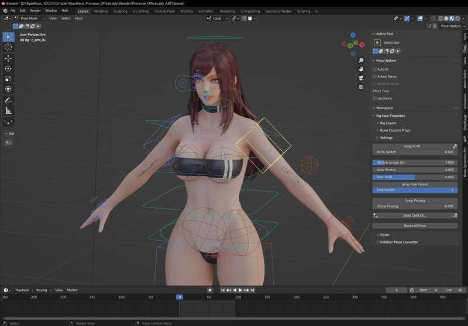Play animation in reverse

[235, 290]
